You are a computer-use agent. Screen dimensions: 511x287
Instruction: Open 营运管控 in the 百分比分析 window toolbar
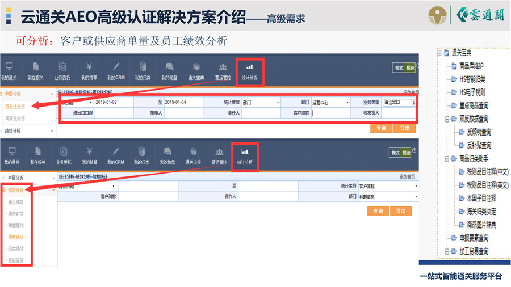[x=223, y=71]
